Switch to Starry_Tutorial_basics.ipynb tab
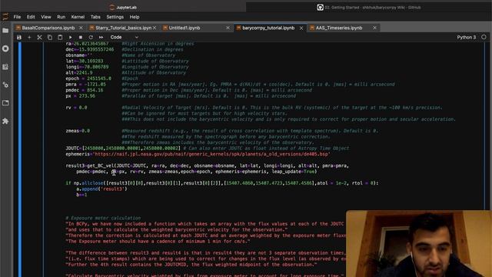This screenshot has height=277, width=492. pos(123,28)
